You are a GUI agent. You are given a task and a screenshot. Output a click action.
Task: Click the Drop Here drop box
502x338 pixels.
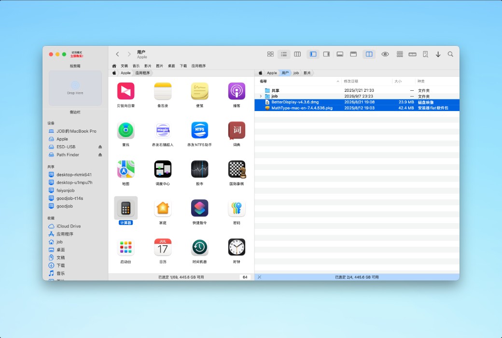[x=75, y=88]
